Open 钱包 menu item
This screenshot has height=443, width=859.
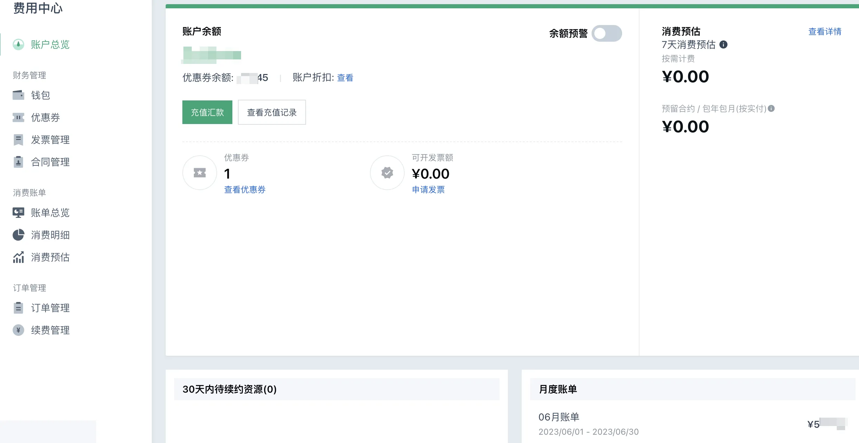[41, 95]
